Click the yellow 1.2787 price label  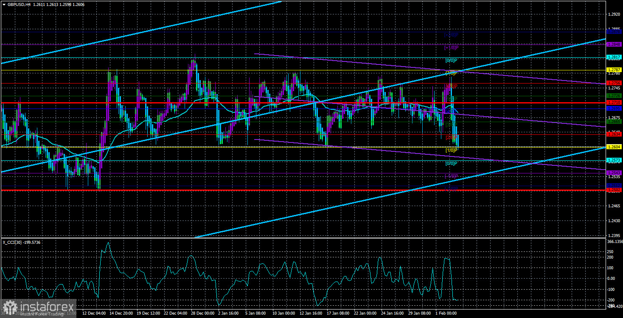(x=614, y=70)
